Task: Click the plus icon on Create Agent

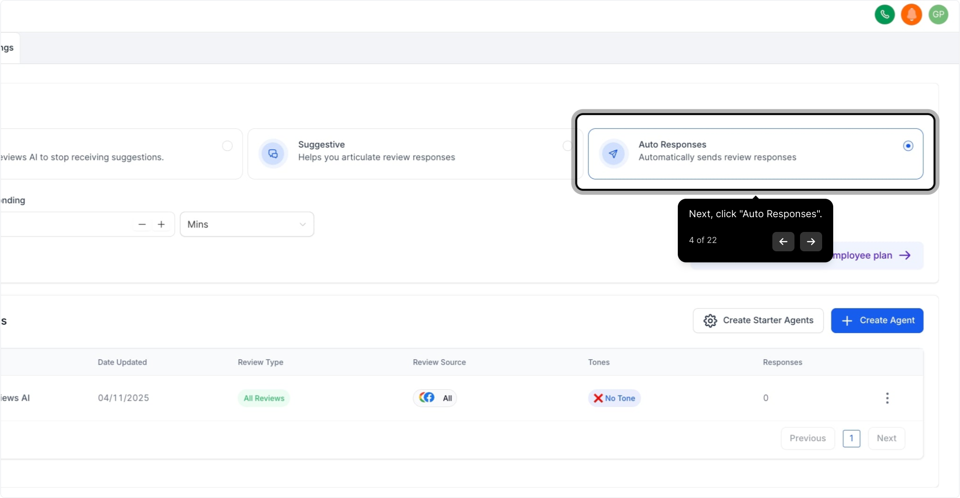Action: (x=847, y=320)
